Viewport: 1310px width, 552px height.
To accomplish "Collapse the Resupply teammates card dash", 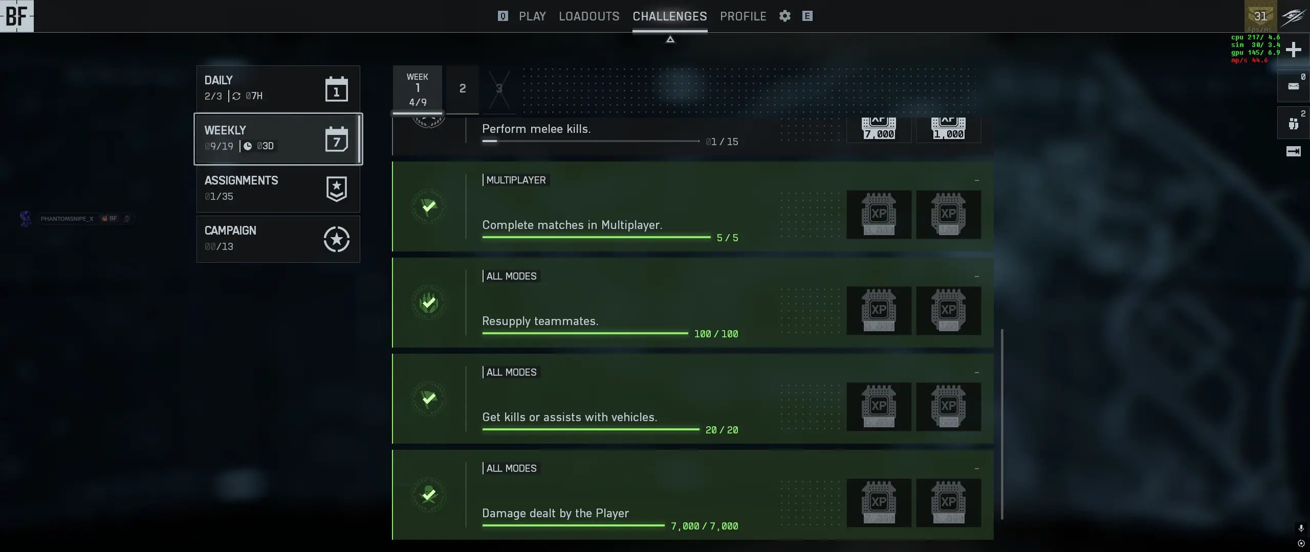I will [x=976, y=277].
